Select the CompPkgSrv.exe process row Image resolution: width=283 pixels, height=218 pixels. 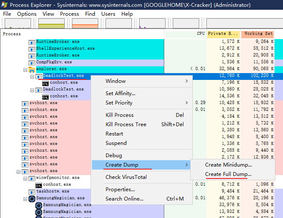[100, 62]
